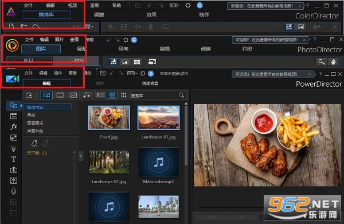Open 文件 menu in PowerDirector
The image size is (344, 224).
(29, 73)
